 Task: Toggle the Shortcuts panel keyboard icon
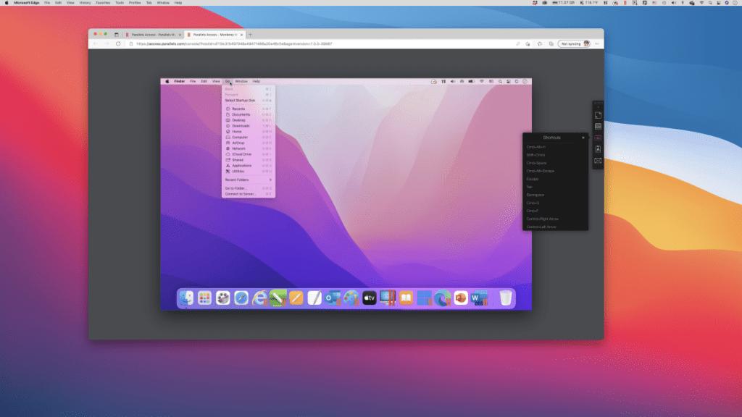point(598,138)
